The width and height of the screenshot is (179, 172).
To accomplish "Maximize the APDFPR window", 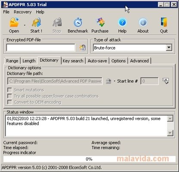I will [167, 4].
